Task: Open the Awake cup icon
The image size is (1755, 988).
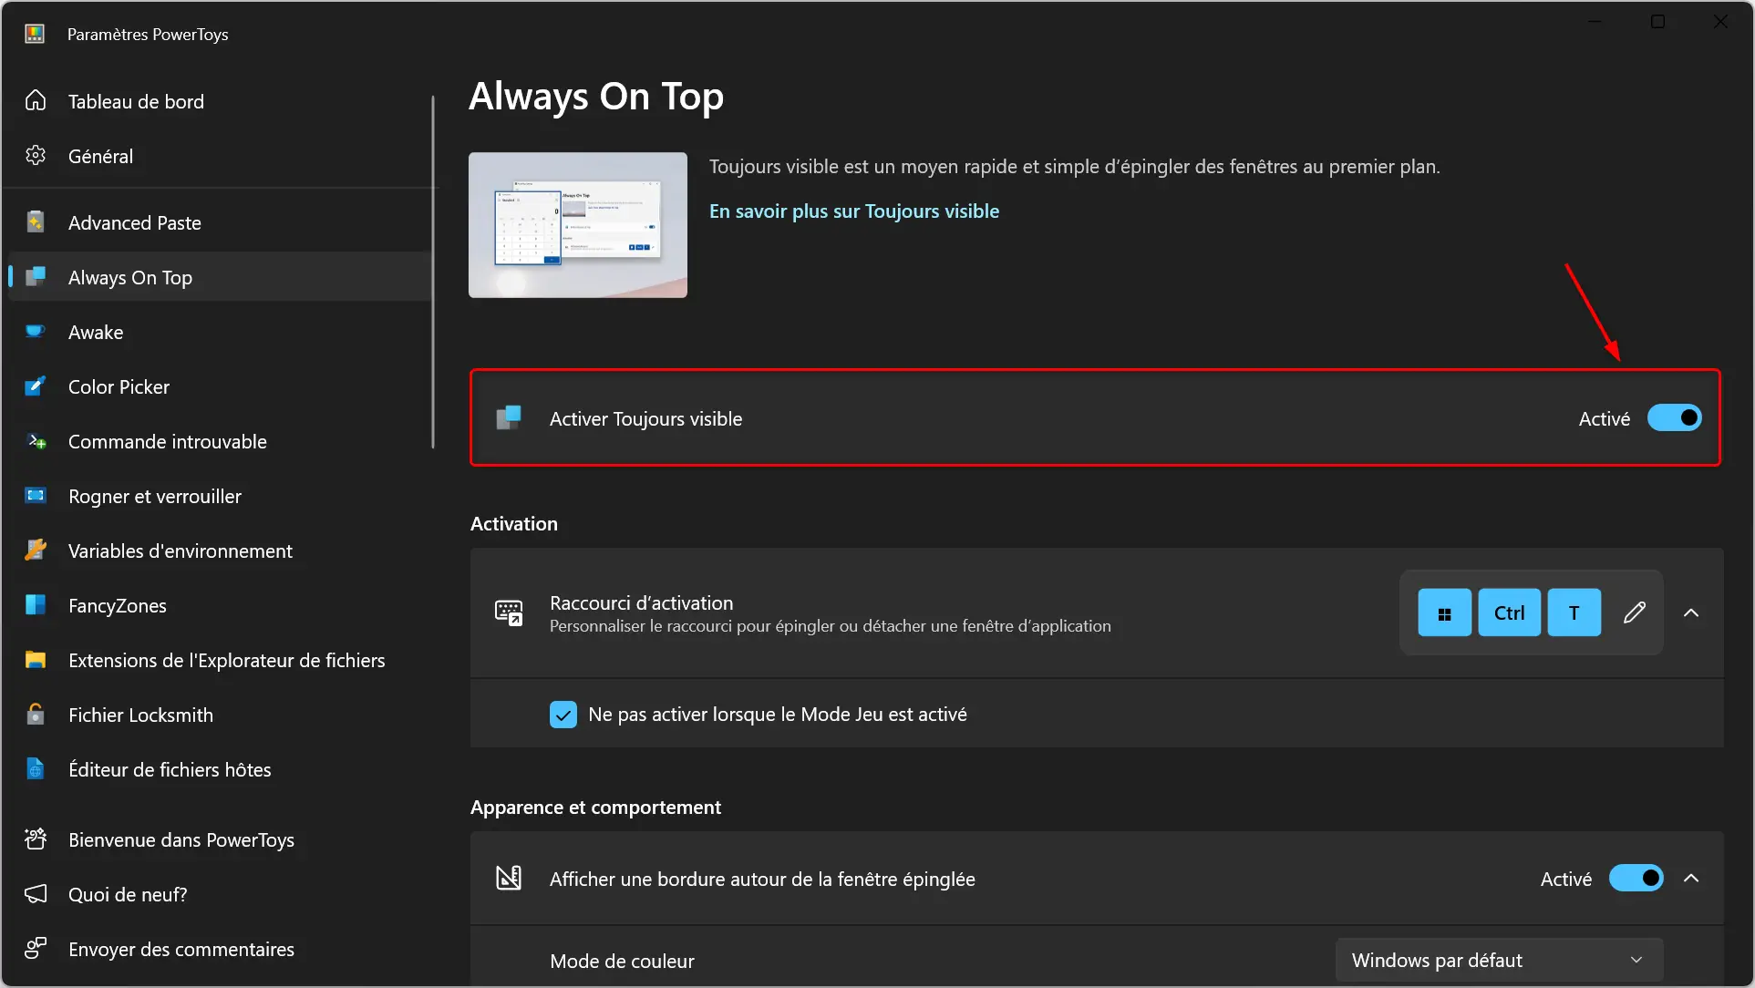Action: 36,332
